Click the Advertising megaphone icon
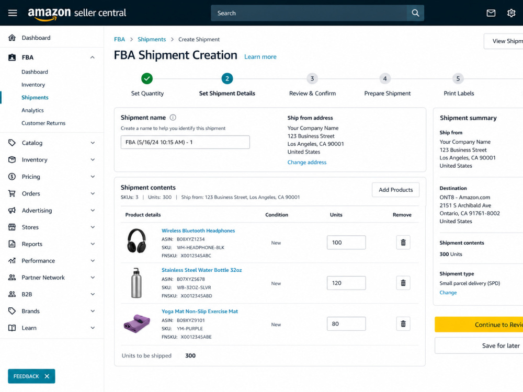Image resolution: width=523 pixels, height=392 pixels. tap(12, 210)
